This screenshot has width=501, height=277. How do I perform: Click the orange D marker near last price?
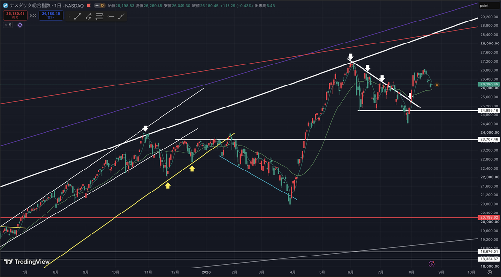pos(437,85)
